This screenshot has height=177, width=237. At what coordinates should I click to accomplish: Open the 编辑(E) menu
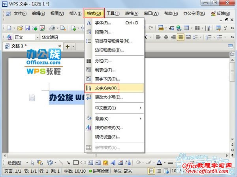(x=38, y=13)
